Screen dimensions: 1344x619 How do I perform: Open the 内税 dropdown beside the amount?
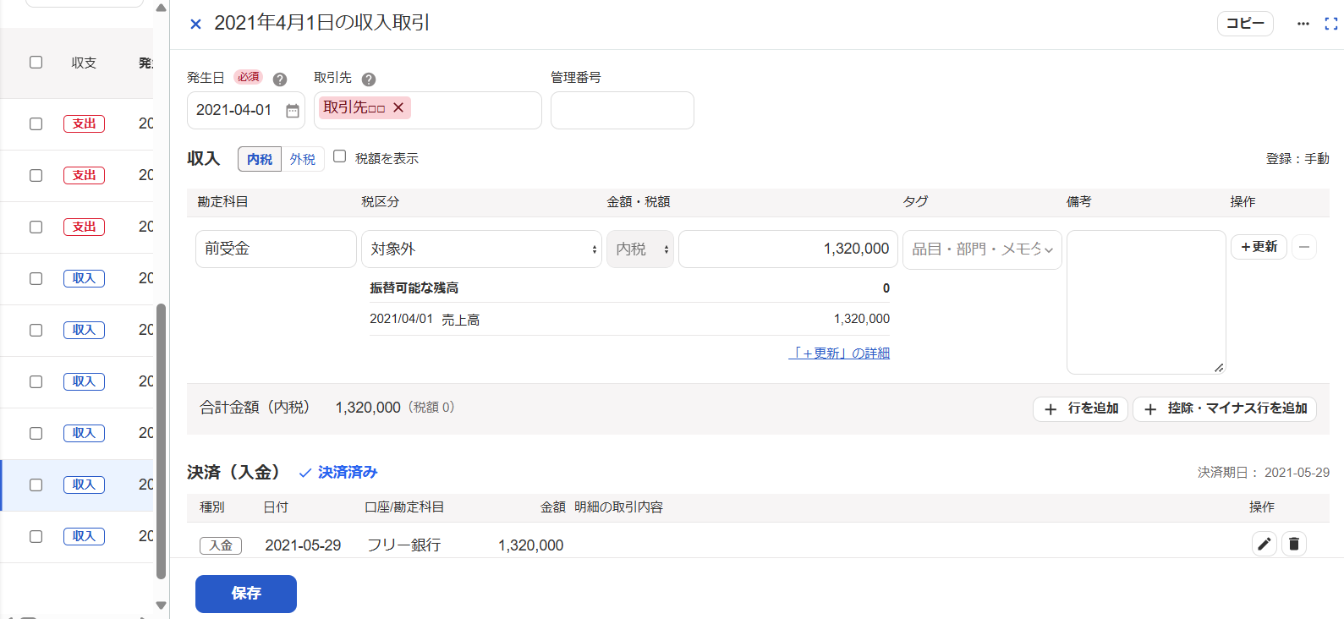click(640, 249)
